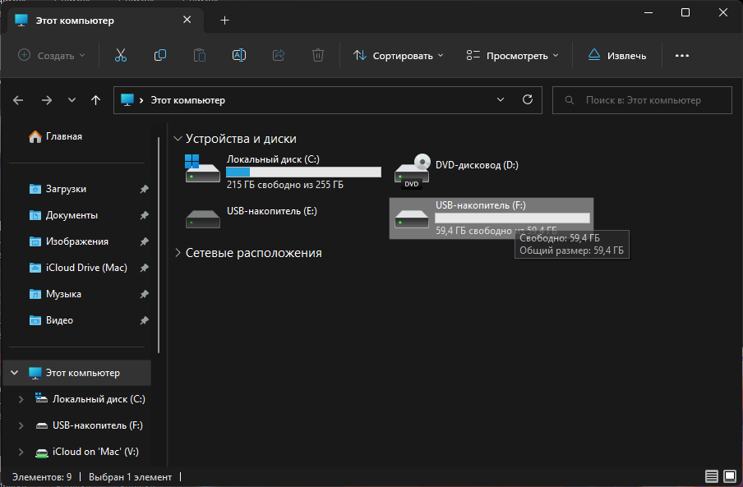Image resolution: width=743 pixels, height=487 pixels.
Task: Select Локальный диск (C:) drive in main pane
Action: 284,172
